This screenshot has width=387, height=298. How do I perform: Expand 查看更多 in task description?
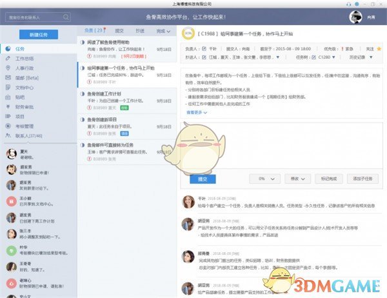click(197, 112)
